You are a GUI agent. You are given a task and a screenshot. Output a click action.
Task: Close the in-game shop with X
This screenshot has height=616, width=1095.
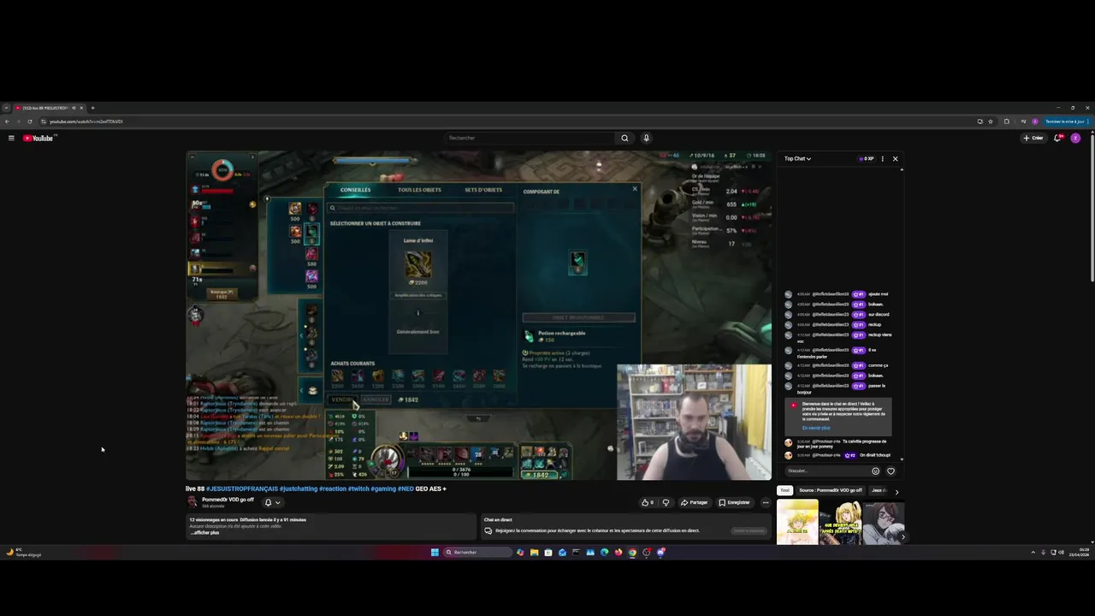pos(635,188)
